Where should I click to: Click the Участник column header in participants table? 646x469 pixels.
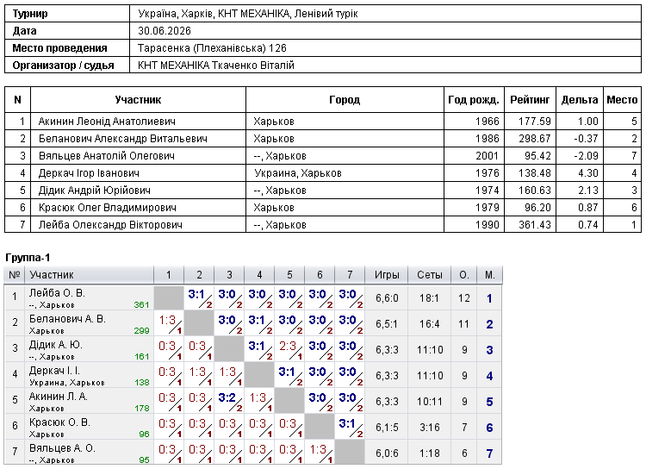138,100
